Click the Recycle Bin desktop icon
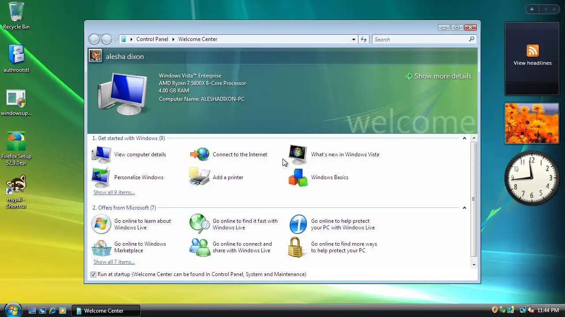565x317 pixels. pos(16,15)
